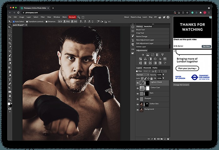Select the Brush tool
Screen dimensions: 219x150
pos(10,55)
